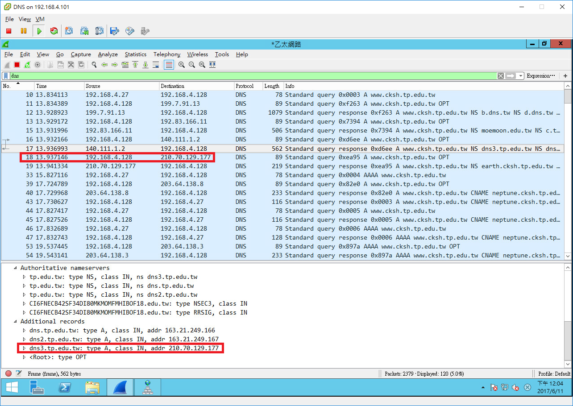Sort packets by the Protocol column
The width and height of the screenshot is (573, 406).
(x=248, y=86)
